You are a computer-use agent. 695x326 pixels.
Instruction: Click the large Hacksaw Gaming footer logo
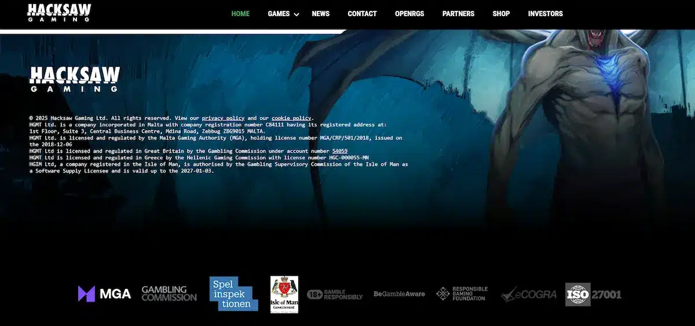tap(75, 79)
